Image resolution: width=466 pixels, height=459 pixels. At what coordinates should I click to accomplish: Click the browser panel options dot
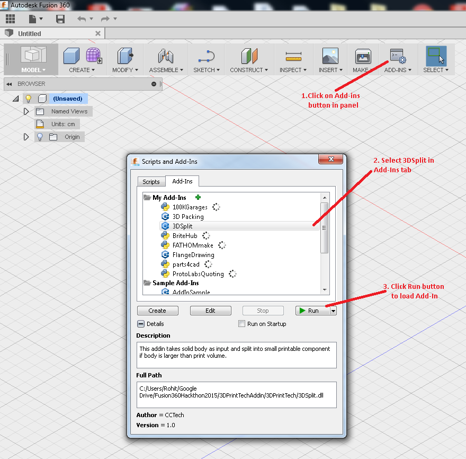[154, 84]
